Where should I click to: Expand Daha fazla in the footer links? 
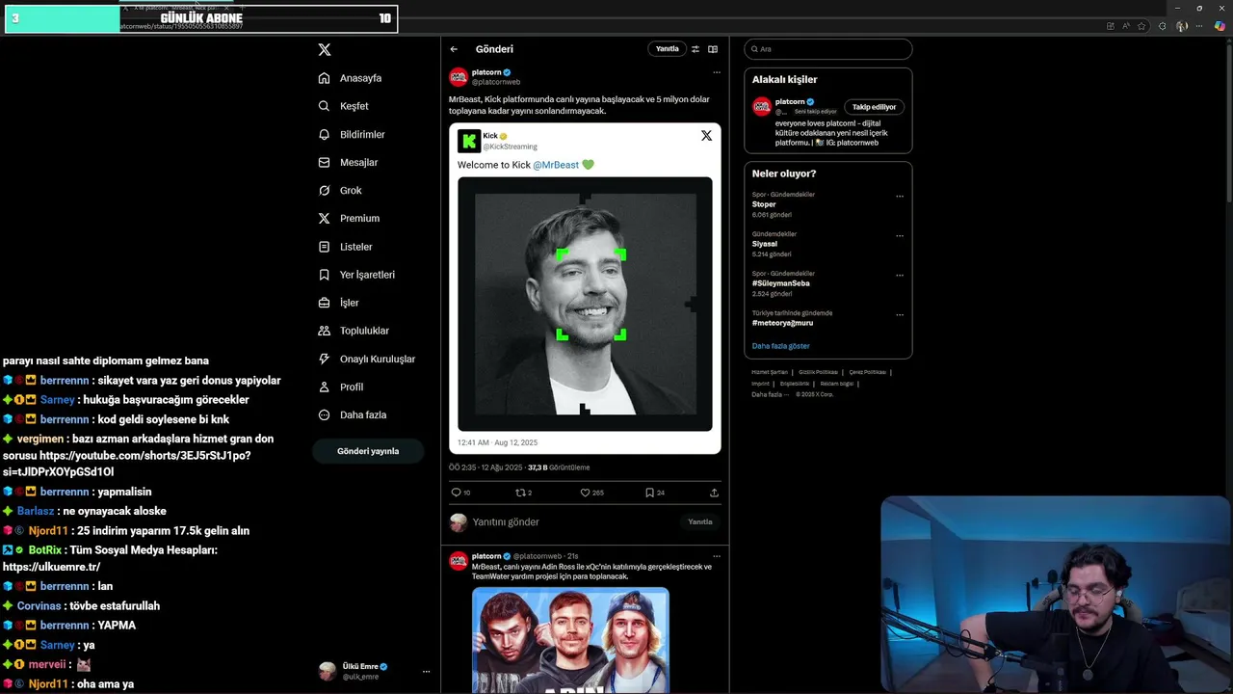[770, 394]
